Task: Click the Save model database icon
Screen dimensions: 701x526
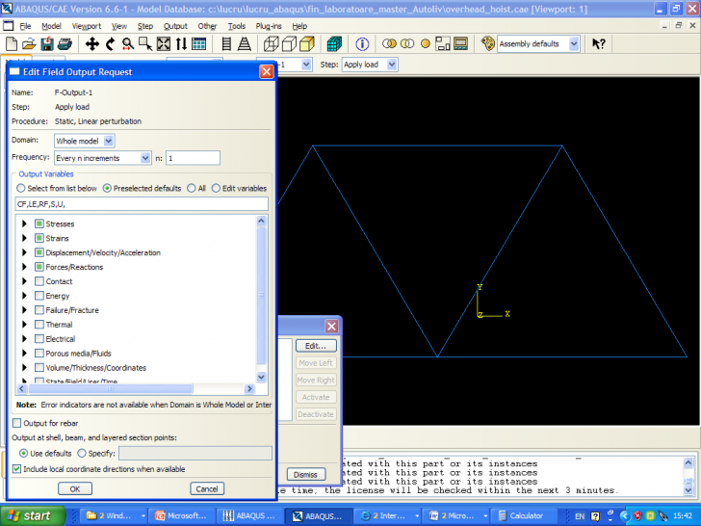Action: [46, 44]
